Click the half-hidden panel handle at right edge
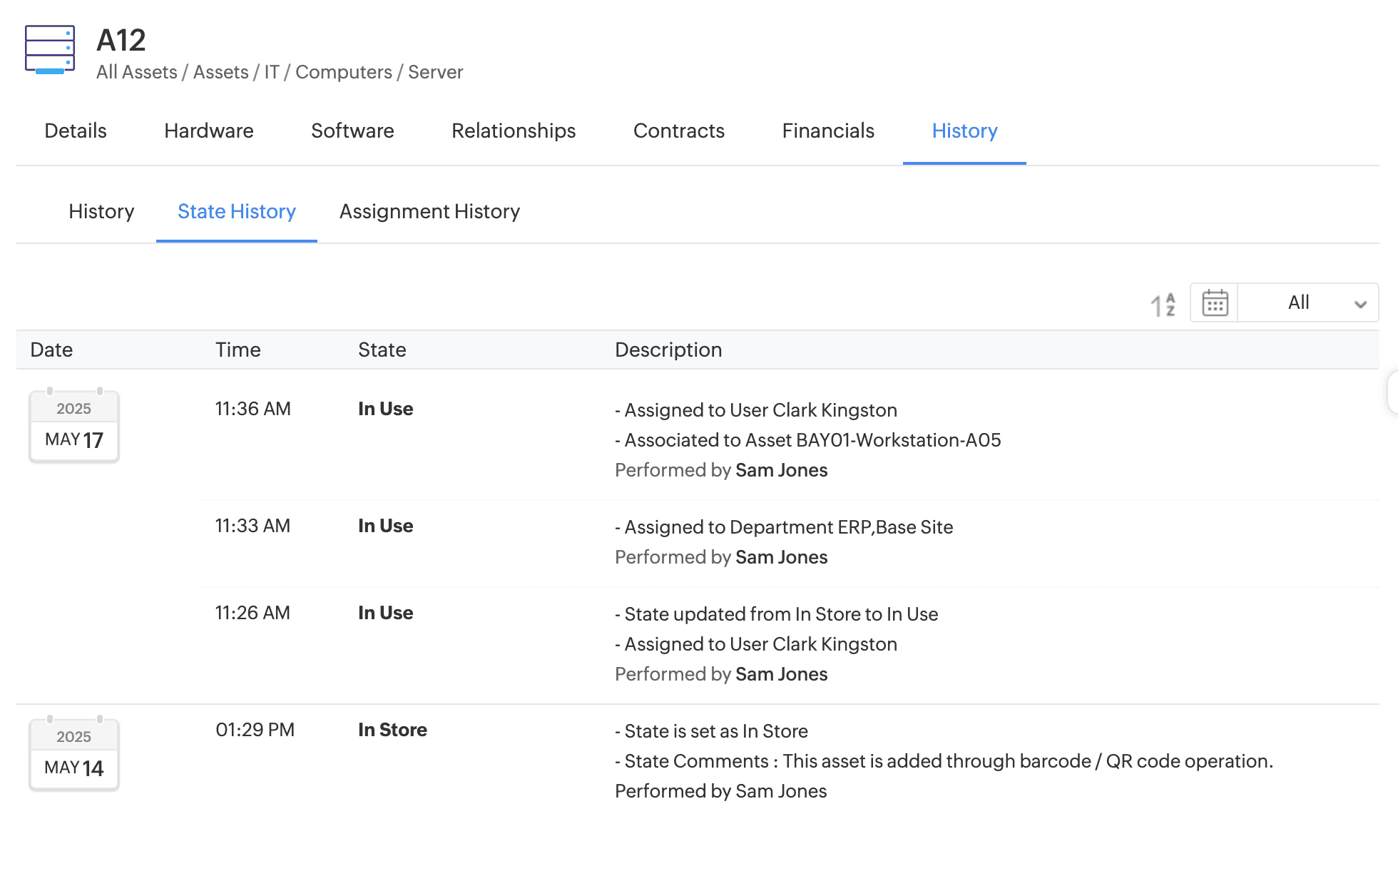The height and width of the screenshot is (886, 1398). [1392, 392]
